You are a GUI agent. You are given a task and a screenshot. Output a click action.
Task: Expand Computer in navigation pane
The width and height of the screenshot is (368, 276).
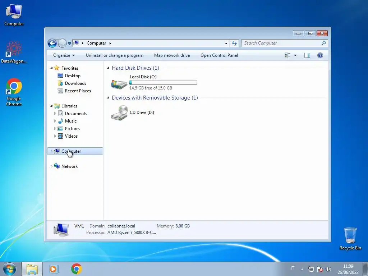[x=52, y=151]
